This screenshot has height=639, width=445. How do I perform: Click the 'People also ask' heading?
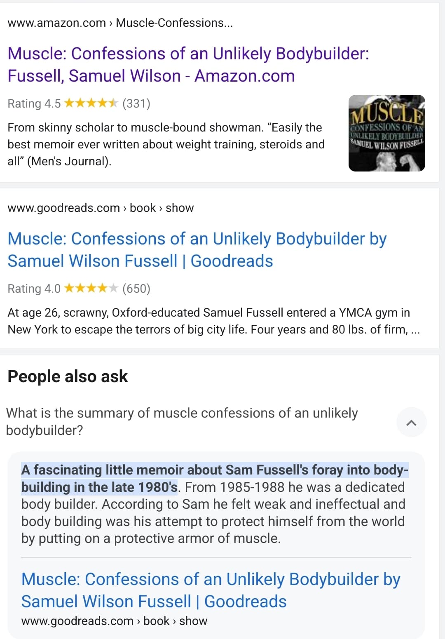pos(68,376)
